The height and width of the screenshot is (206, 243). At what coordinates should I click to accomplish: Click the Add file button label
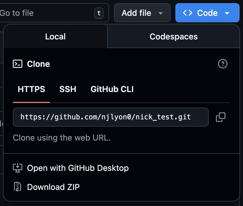click(136, 13)
